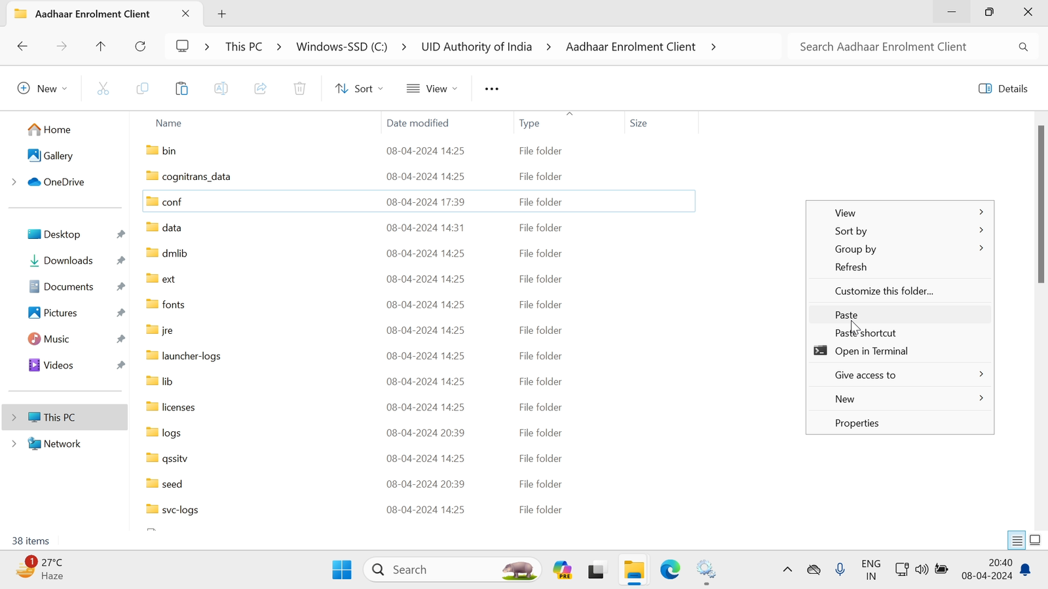Click the search magnifier icon
This screenshot has width=1048, height=589.
point(1023,46)
